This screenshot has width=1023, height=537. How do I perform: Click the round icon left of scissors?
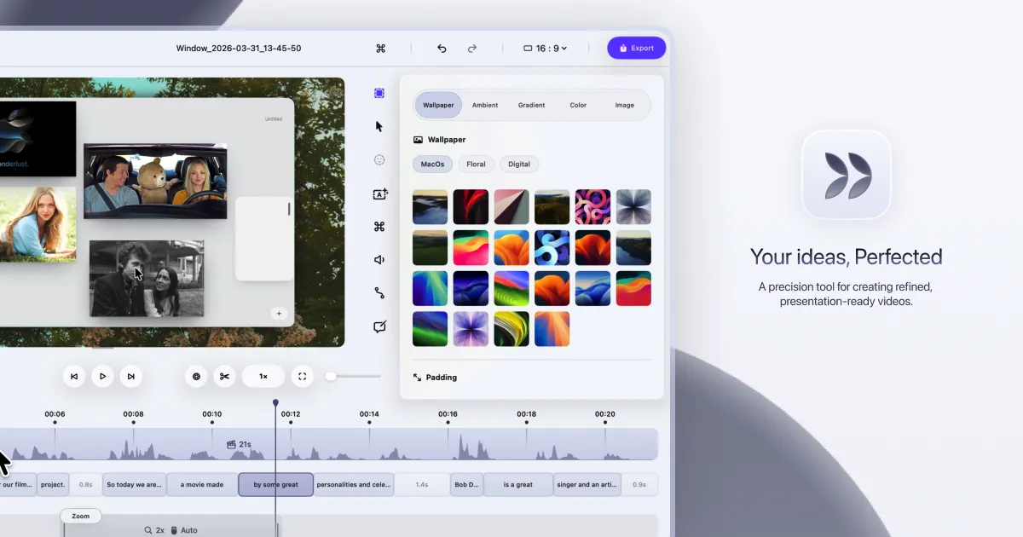pyautogui.click(x=196, y=376)
